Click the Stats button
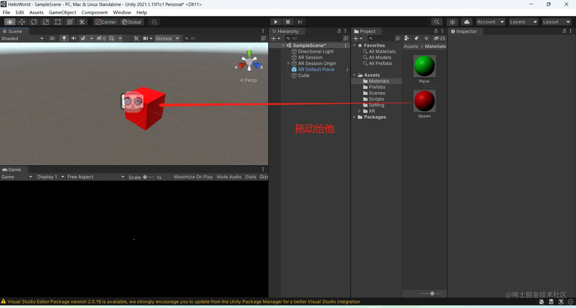The image size is (576, 308). pyautogui.click(x=251, y=177)
